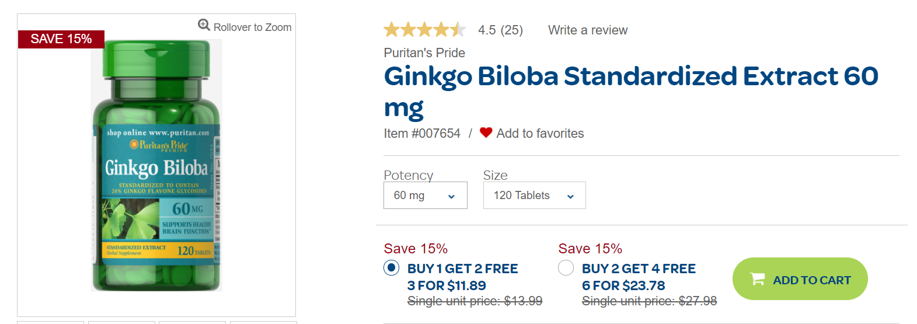
Task: Click the 6 FOR $23.78 offer text
Action: coord(623,285)
